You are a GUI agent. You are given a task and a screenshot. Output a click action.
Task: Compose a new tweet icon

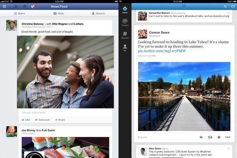tap(233, 6)
